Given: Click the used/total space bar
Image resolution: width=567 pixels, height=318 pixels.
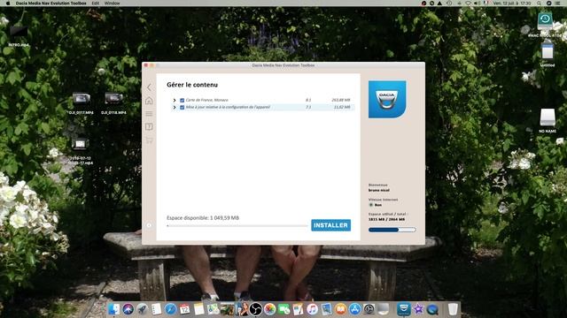Looking at the screenshot, I should coord(392,230).
